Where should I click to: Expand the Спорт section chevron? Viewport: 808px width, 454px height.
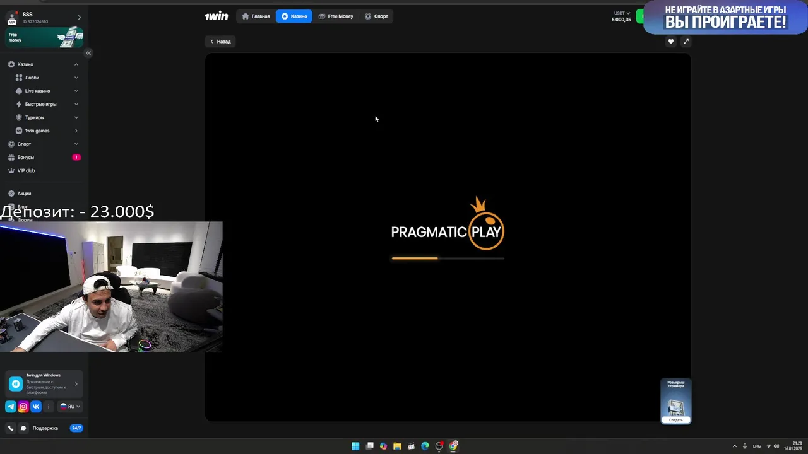pyautogui.click(x=76, y=144)
